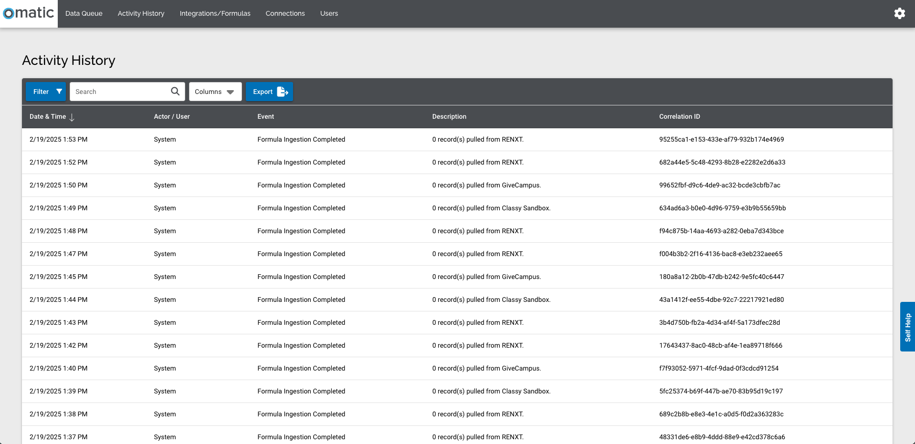This screenshot has width=915, height=444.
Task: Go to the Users section
Action: (328, 13)
